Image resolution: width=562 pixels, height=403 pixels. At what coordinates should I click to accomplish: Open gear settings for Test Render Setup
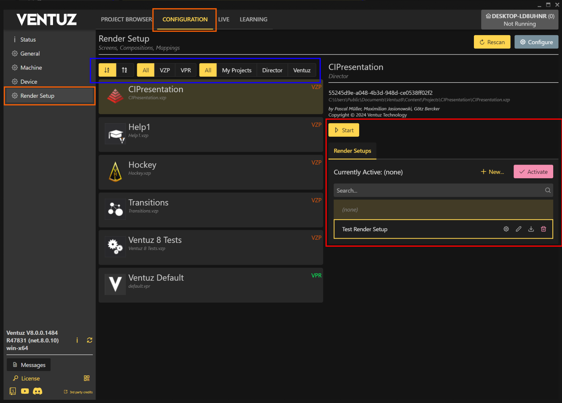pos(506,229)
